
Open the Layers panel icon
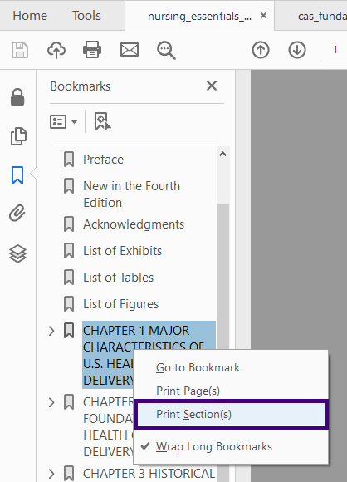[17, 254]
